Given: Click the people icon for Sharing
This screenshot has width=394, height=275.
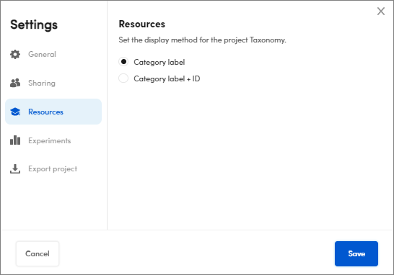Looking at the screenshot, I should (15, 83).
